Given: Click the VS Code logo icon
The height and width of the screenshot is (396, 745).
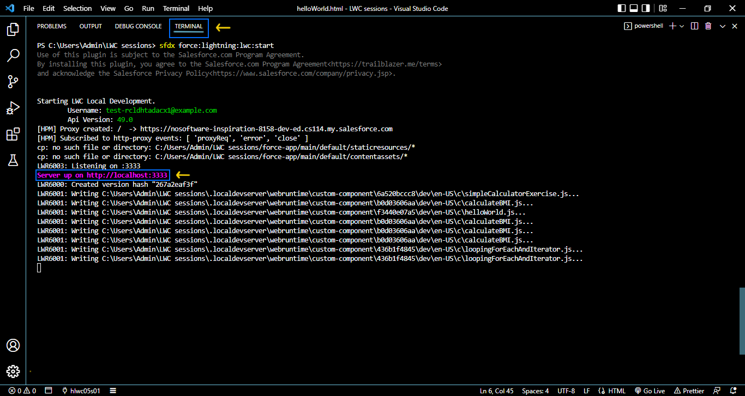Looking at the screenshot, I should coord(9,8).
